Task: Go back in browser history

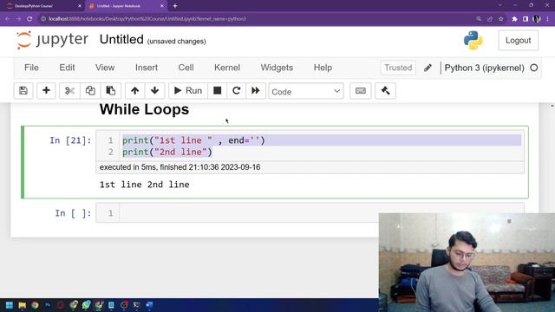Action: [x=8, y=19]
